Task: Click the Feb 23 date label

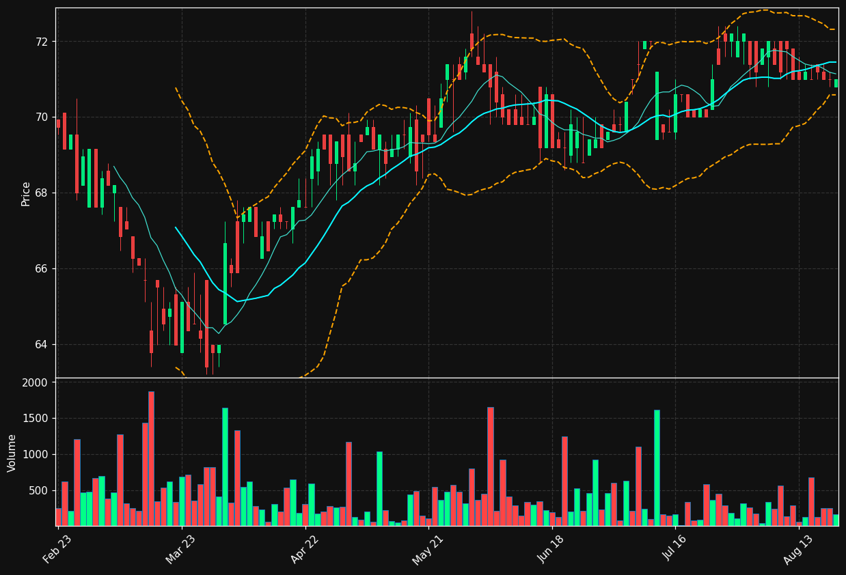Action: (x=57, y=548)
